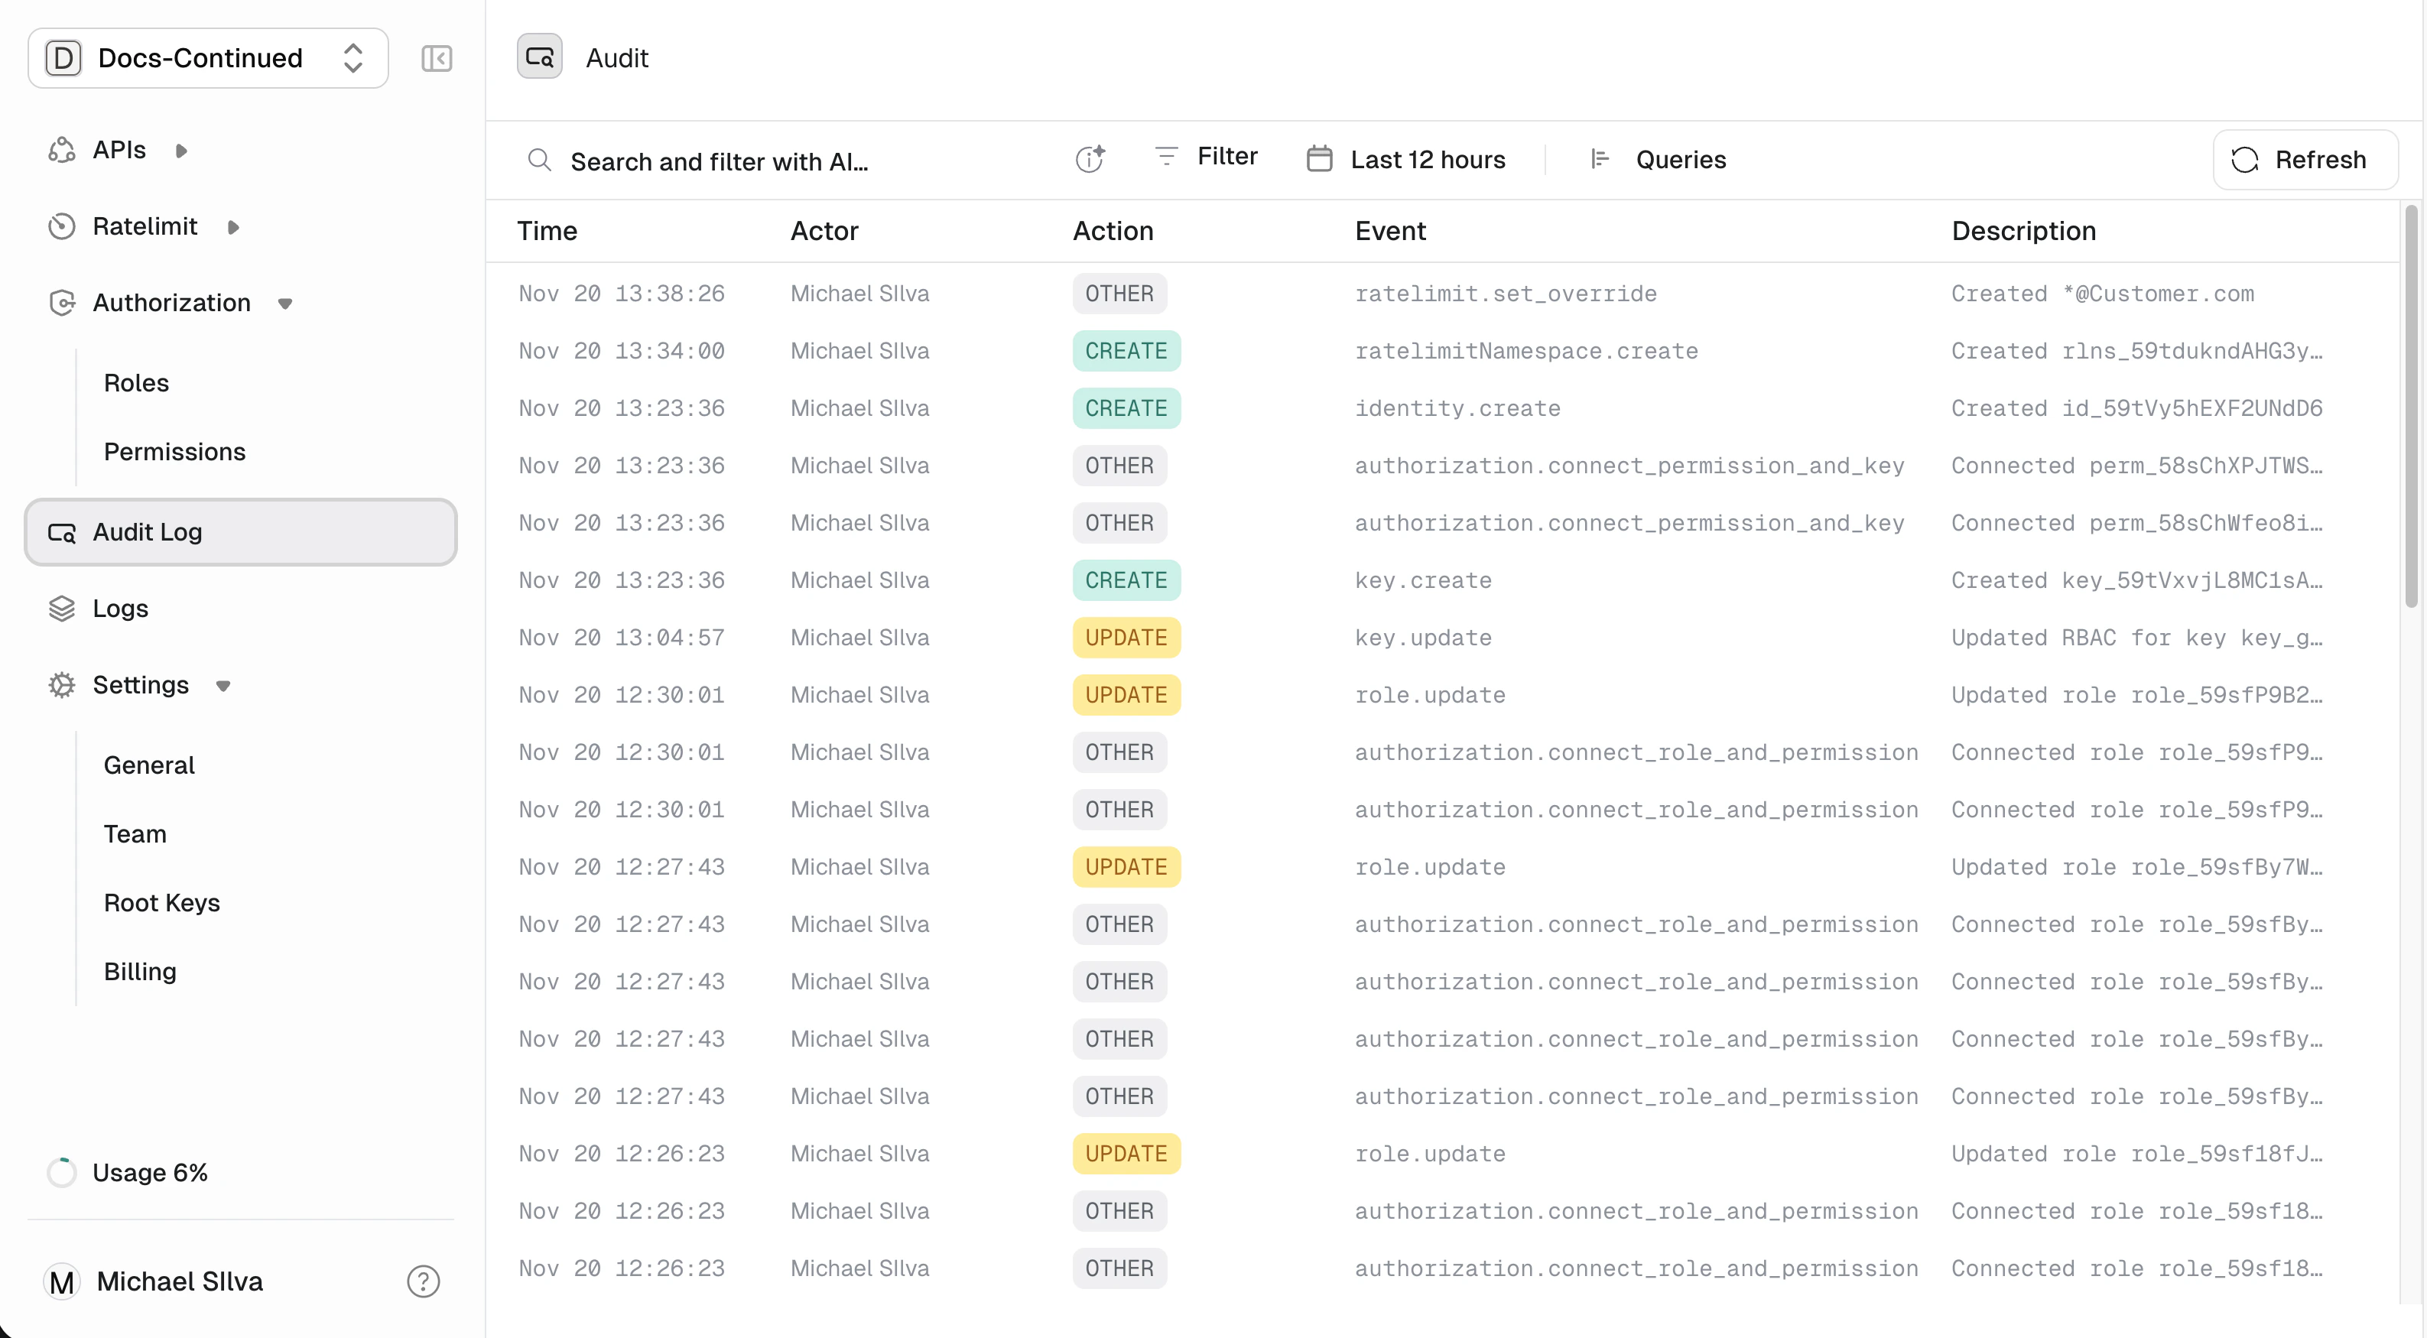The width and height of the screenshot is (2427, 1338).
Task: Open the Docs-Continued workspace switcher
Action: coord(208,58)
